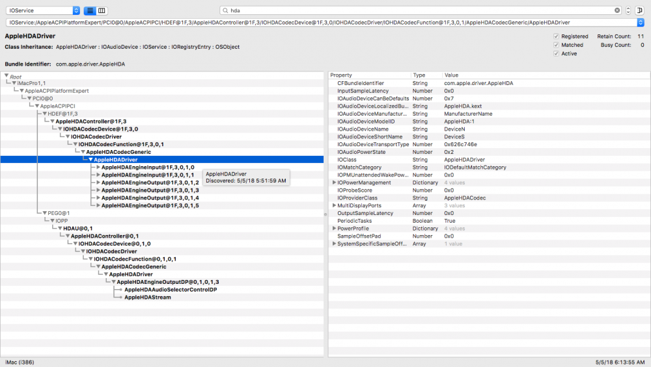Expand the MultiDisplayPorts array
This screenshot has width=651, height=367.
pos(334,205)
